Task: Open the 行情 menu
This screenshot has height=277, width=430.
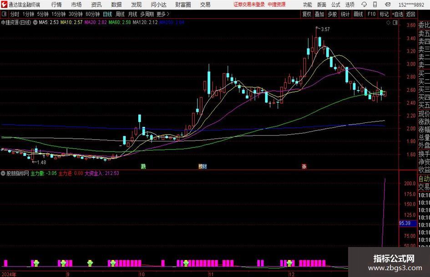Action: (x=56, y=5)
